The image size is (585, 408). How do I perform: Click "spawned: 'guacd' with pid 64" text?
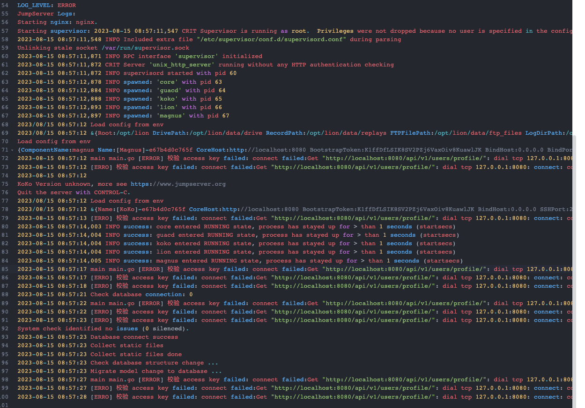[174, 90]
